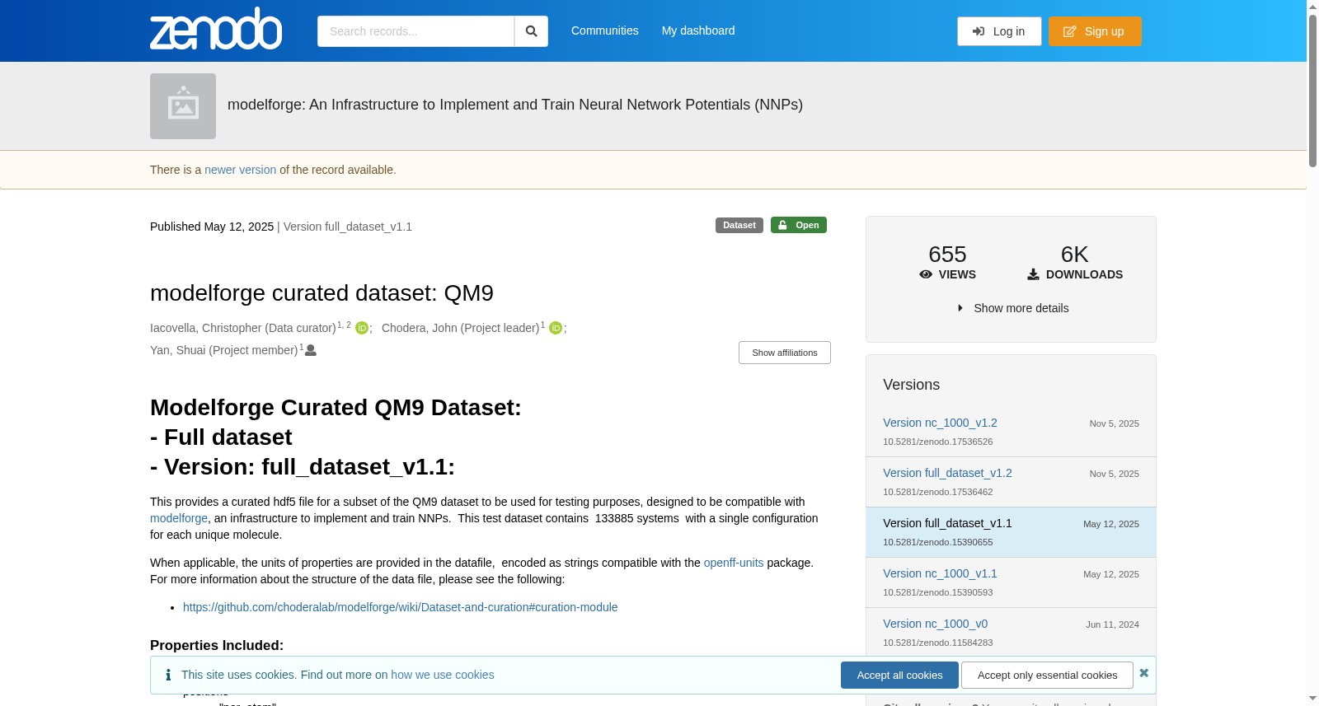Click DOI 10.5281/zenodo.17536462 text
Viewport: 1319px width, 706px height.
[x=938, y=492]
